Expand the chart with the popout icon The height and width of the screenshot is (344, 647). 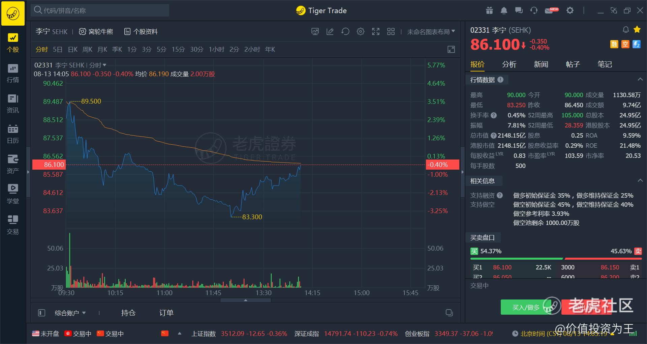click(451, 50)
